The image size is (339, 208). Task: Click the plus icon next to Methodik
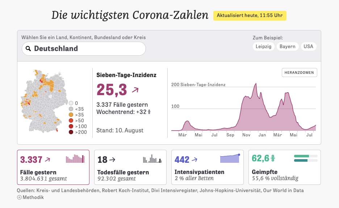19,197
